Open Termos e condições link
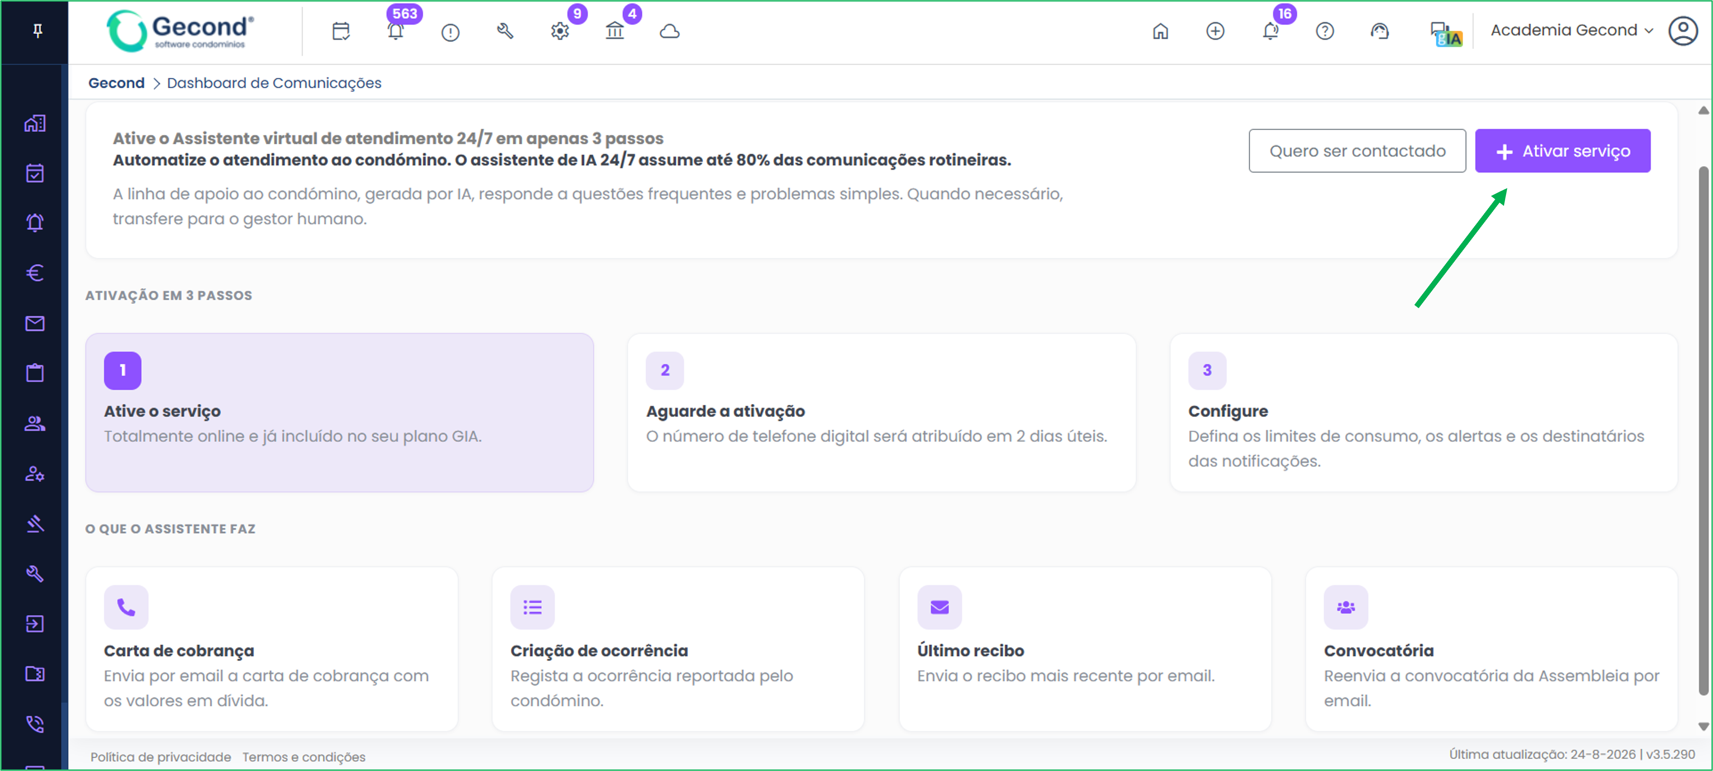Viewport: 1713px width, 771px height. (x=304, y=757)
